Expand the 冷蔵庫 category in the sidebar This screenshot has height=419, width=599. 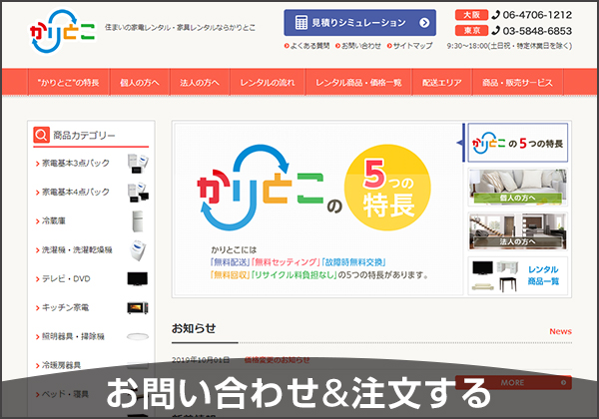[x=55, y=220]
